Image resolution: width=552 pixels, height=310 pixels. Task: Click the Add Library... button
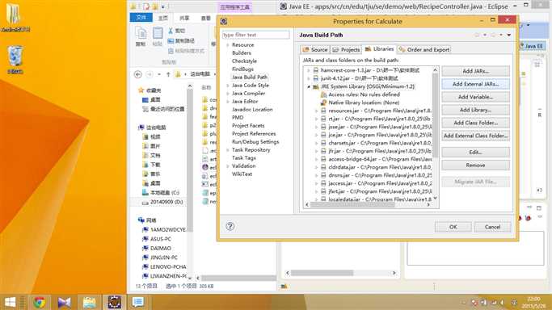[475, 110]
